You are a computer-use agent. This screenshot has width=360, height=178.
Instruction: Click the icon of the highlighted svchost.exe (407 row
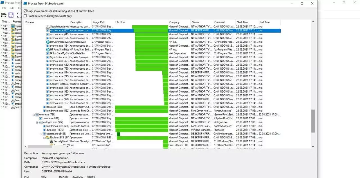tap(48, 30)
